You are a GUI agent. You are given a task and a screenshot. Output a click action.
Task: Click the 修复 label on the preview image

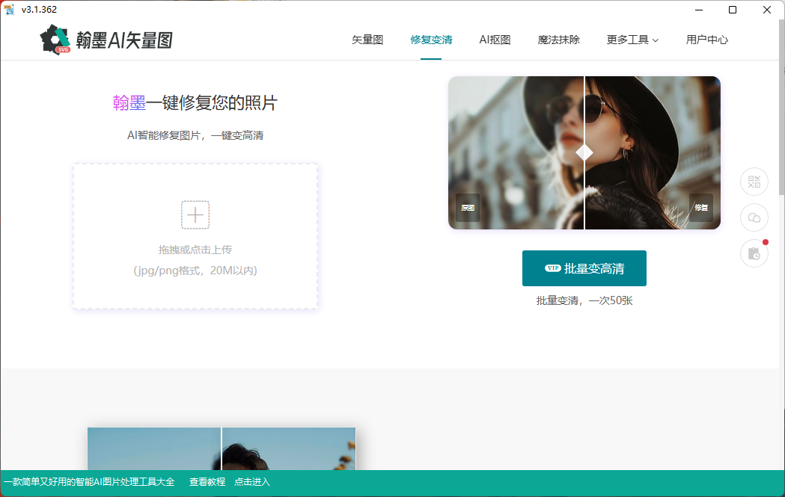coord(701,208)
